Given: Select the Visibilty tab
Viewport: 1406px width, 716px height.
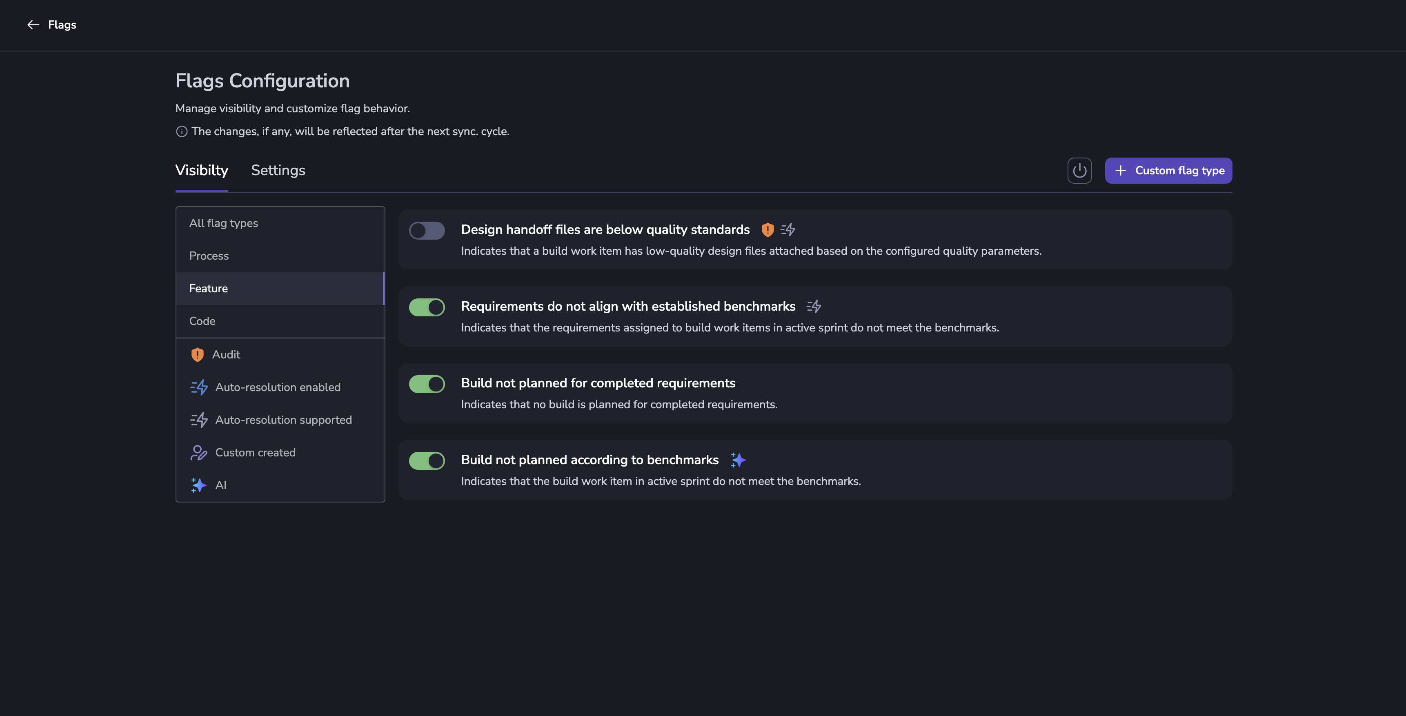Looking at the screenshot, I should click(x=201, y=170).
